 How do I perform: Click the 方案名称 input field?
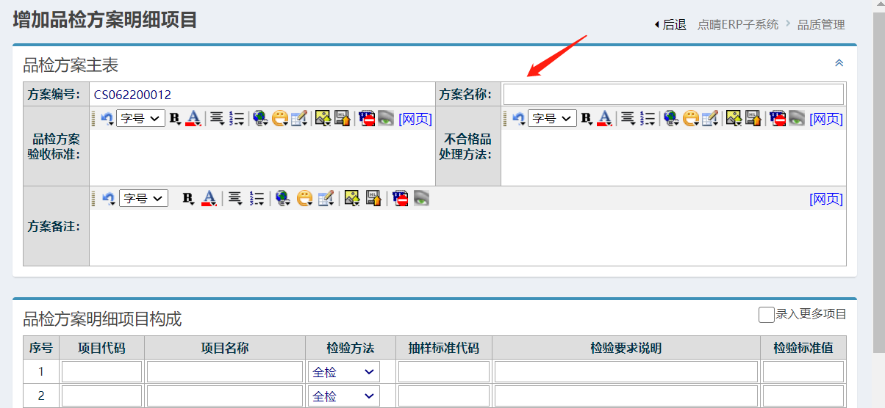[x=673, y=94]
